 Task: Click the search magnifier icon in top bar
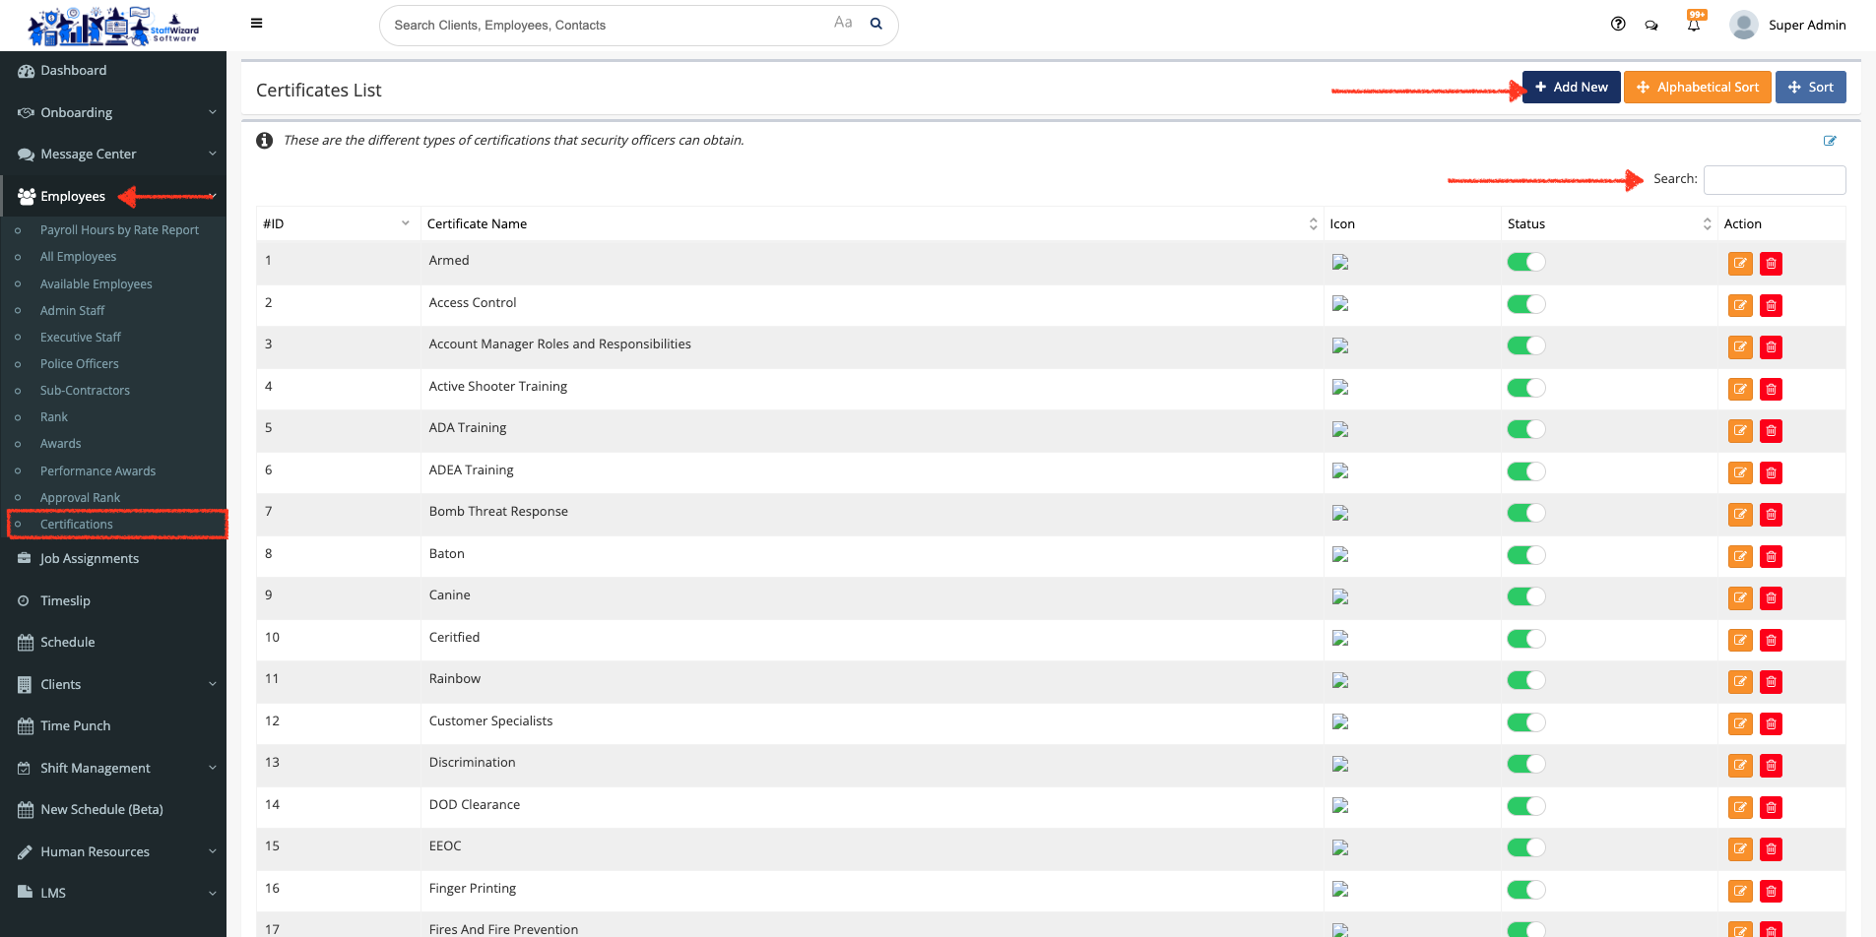pyautogui.click(x=875, y=25)
